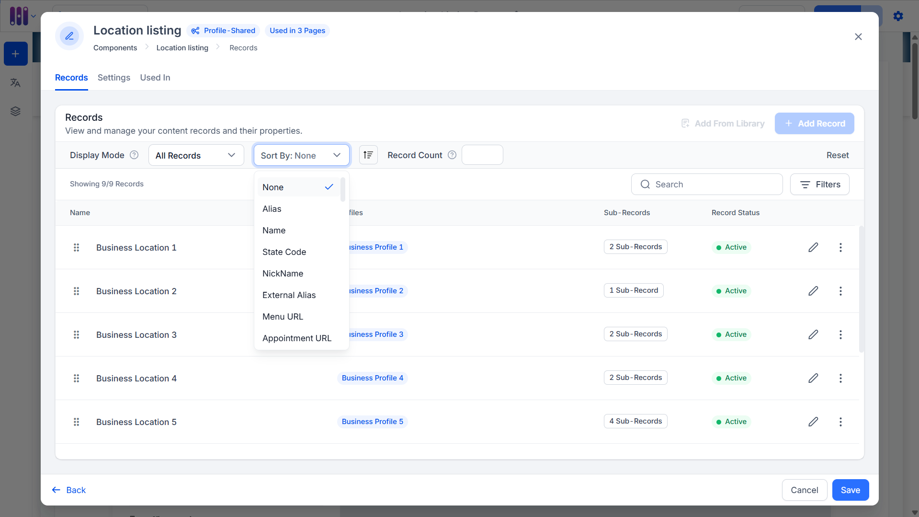The width and height of the screenshot is (919, 517).
Task: Open more options for Business Location 1
Action: tap(840, 247)
